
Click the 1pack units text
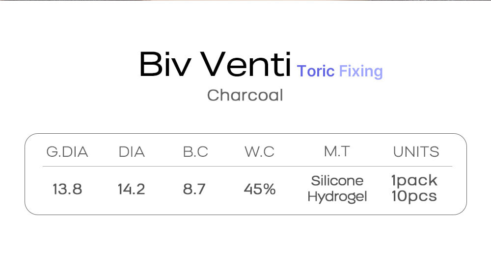pos(414,181)
